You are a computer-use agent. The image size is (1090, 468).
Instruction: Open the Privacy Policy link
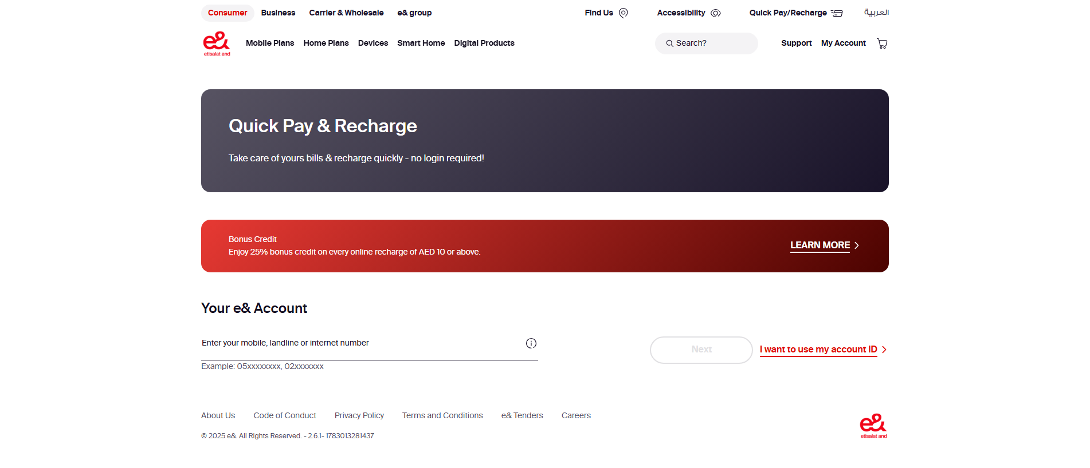359,415
